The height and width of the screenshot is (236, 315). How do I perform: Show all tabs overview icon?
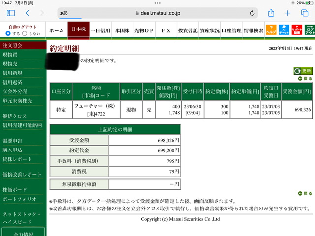305,13
